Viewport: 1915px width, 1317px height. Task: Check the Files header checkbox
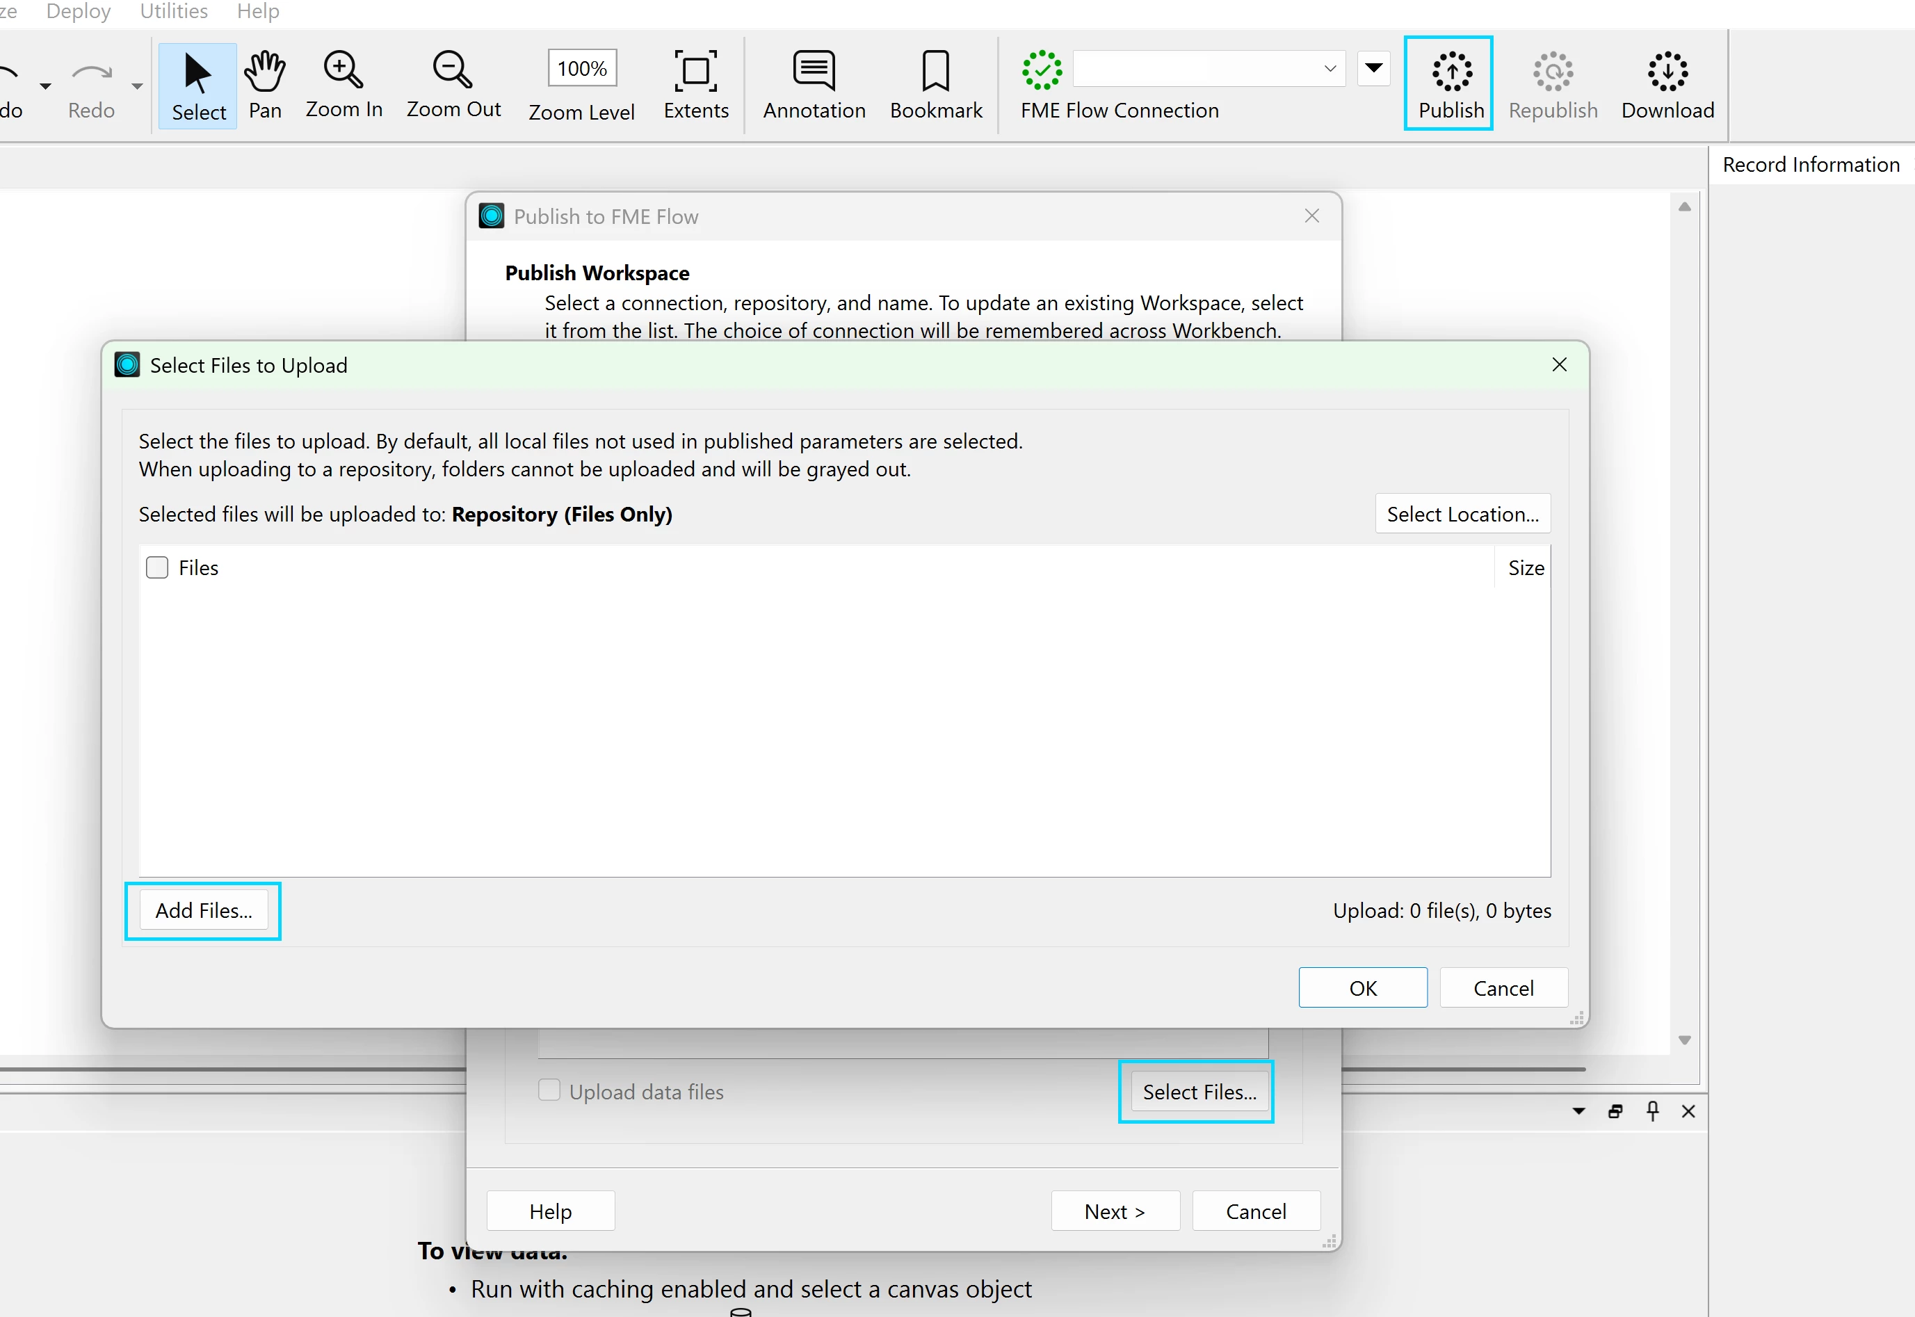pos(156,567)
